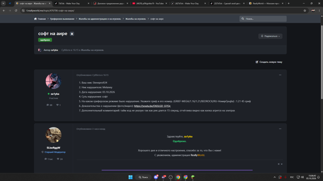This screenshot has height=181, width=323.
Task: Click post count 69 under za1yka
Action: [x=49, y=105]
